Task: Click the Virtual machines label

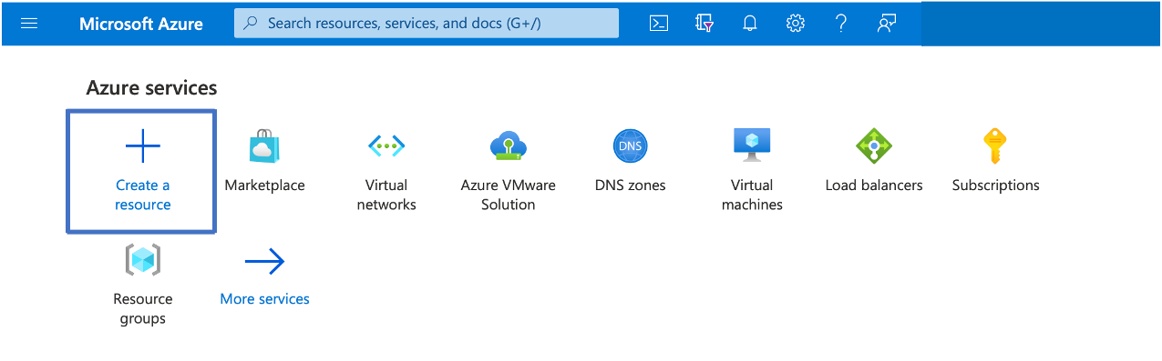Action: click(x=752, y=195)
